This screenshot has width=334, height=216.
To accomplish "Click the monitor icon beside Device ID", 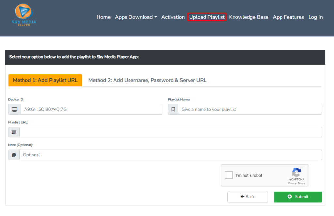I will 14,109.
